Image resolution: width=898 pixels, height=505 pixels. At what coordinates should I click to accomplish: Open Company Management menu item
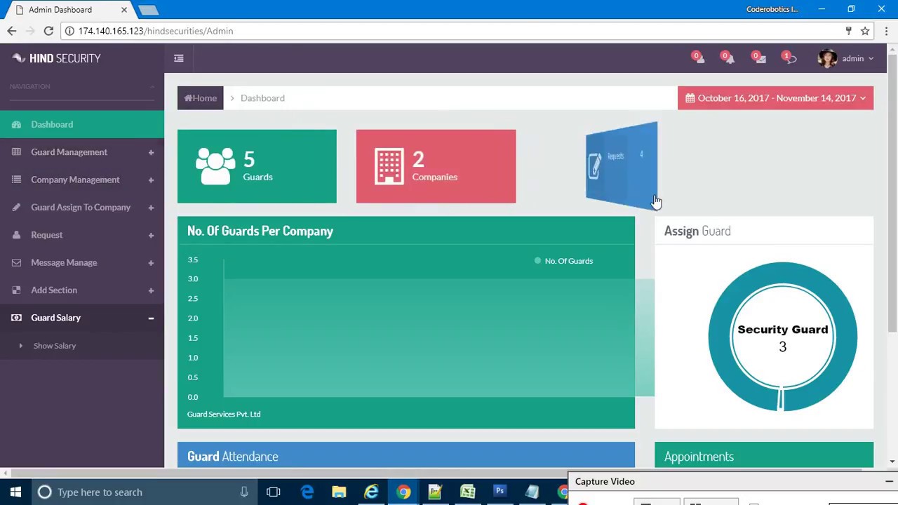(x=82, y=180)
